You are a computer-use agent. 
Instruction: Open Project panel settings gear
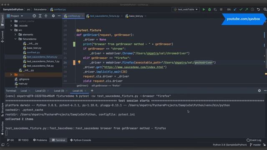pyautogui.click(x=53, y=16)
